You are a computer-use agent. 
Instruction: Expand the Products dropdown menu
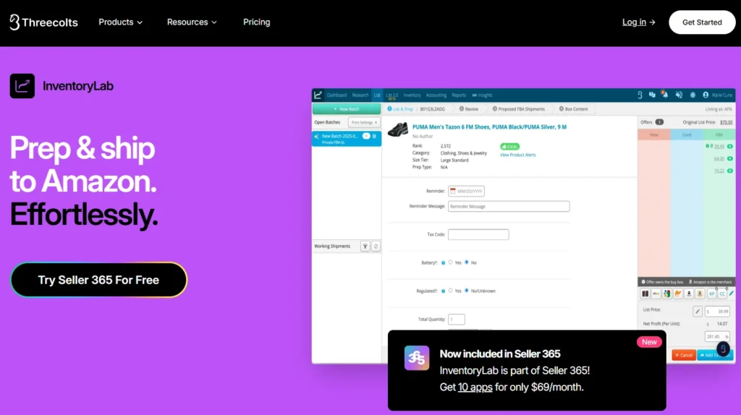pos(120,22)
